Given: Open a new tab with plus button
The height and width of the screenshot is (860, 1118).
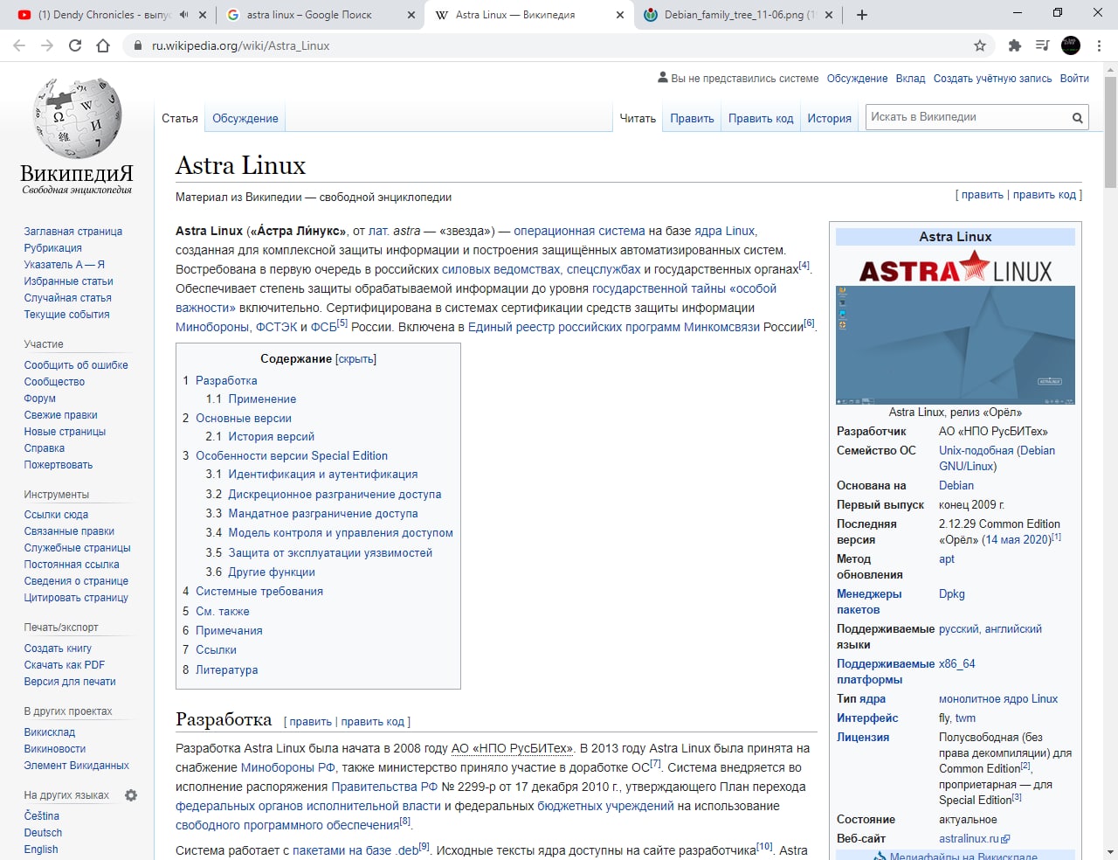Looking at the screenshot, I should (862, 15).
